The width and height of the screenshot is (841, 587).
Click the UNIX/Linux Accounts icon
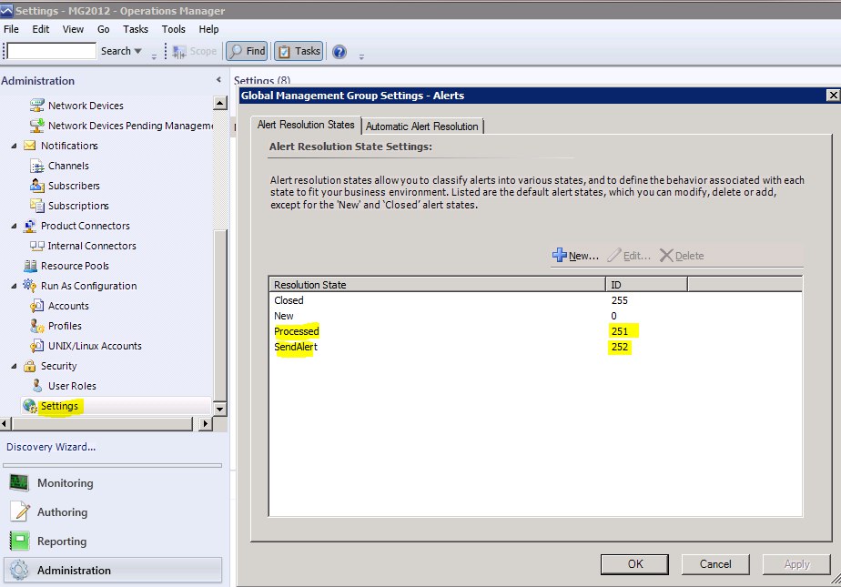pyautogui.click(x=36, y=346)
